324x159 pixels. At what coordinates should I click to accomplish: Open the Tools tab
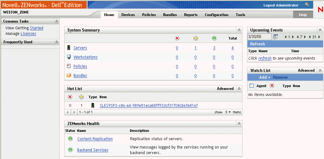pos(240,15)
